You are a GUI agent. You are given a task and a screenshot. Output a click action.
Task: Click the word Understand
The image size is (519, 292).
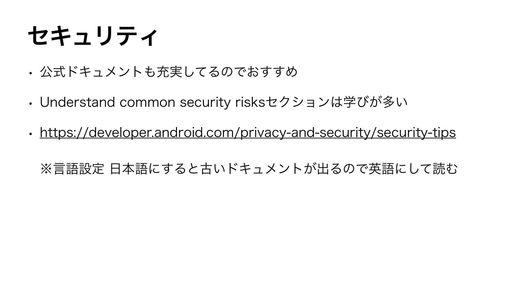tap(78, 102)
